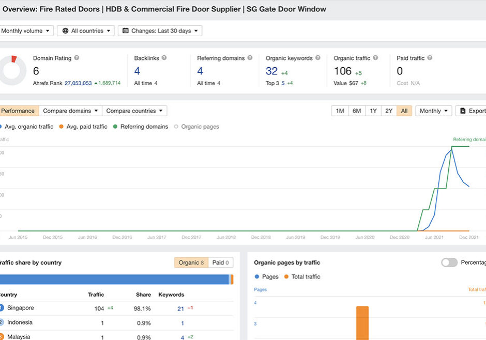Click the Export button

coord(472,111)
